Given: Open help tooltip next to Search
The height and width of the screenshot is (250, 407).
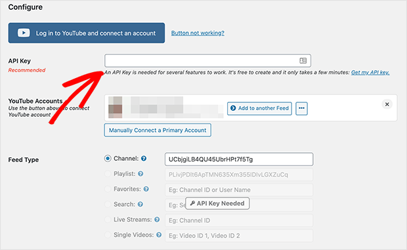Looking at the screenshot, I should tap(140, 204).
